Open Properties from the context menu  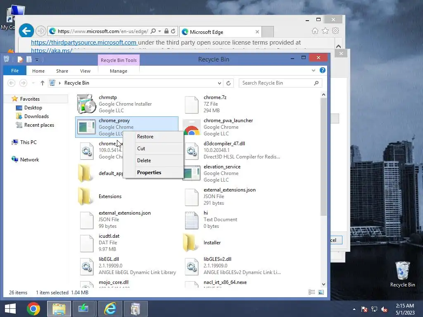153,173
